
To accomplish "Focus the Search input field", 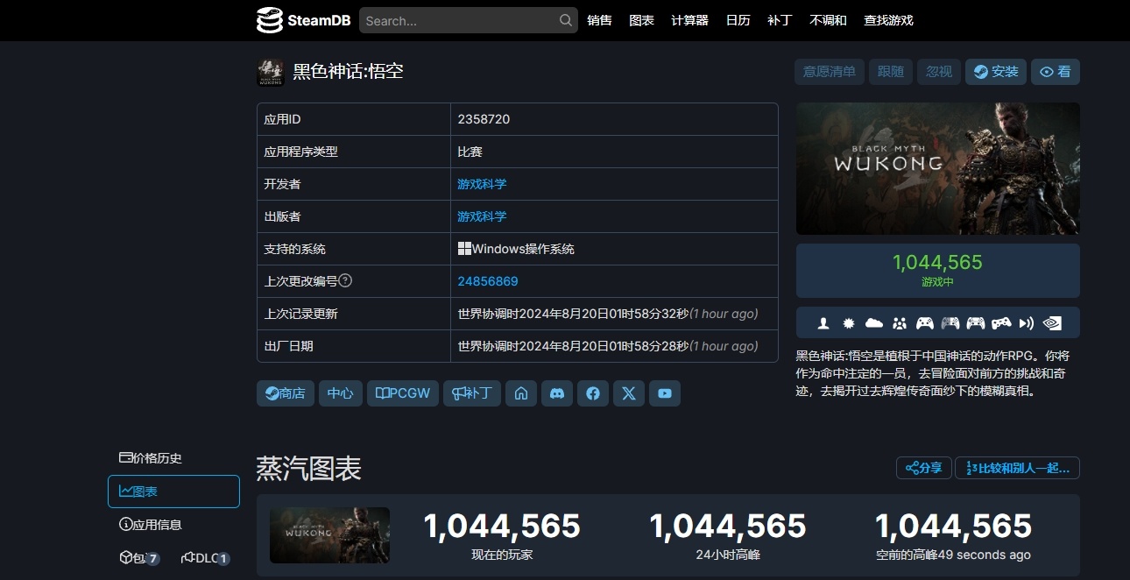I will [x=469, y=20].
